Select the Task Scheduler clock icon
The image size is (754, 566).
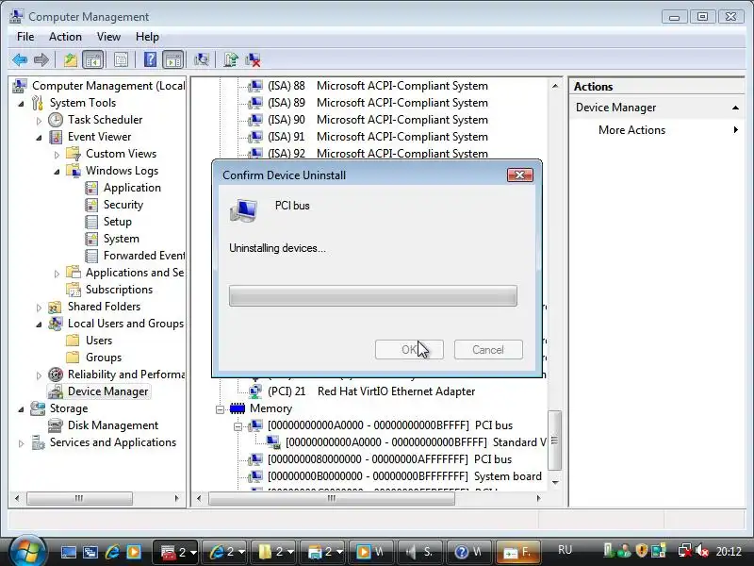56,120
